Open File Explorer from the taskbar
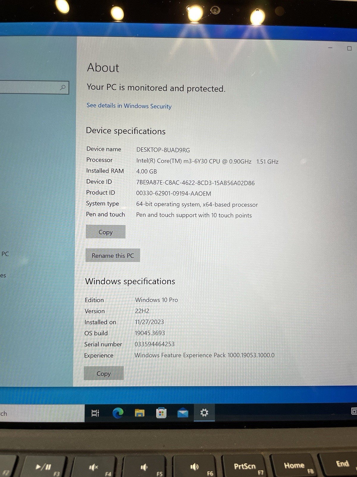 pyautogui.click(x=140, y=413)
